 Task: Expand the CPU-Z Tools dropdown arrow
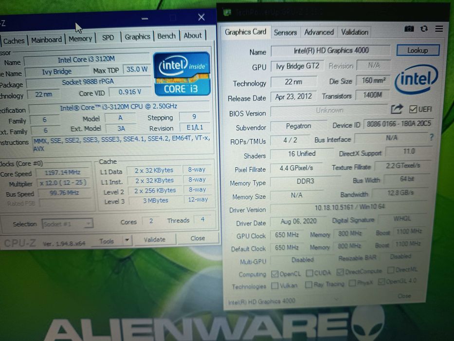(x=127, y=240)
